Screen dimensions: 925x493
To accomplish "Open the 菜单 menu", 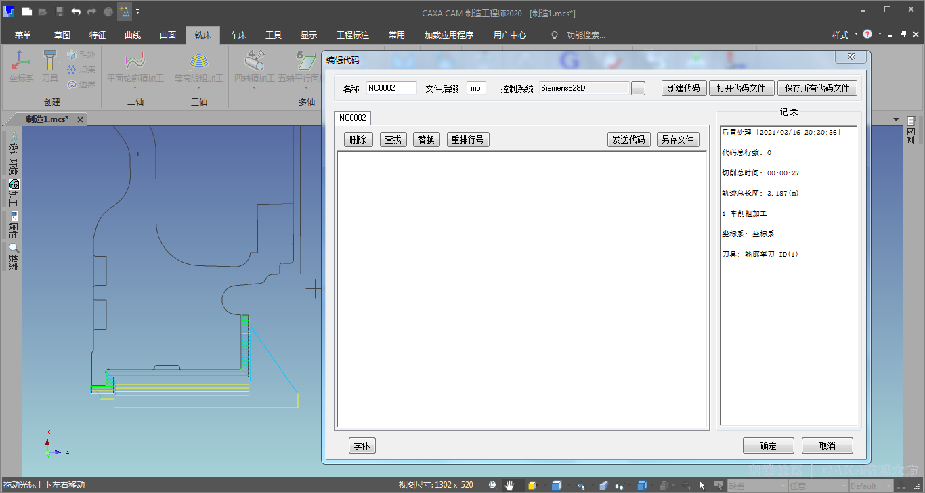I will tap(23, 35).
